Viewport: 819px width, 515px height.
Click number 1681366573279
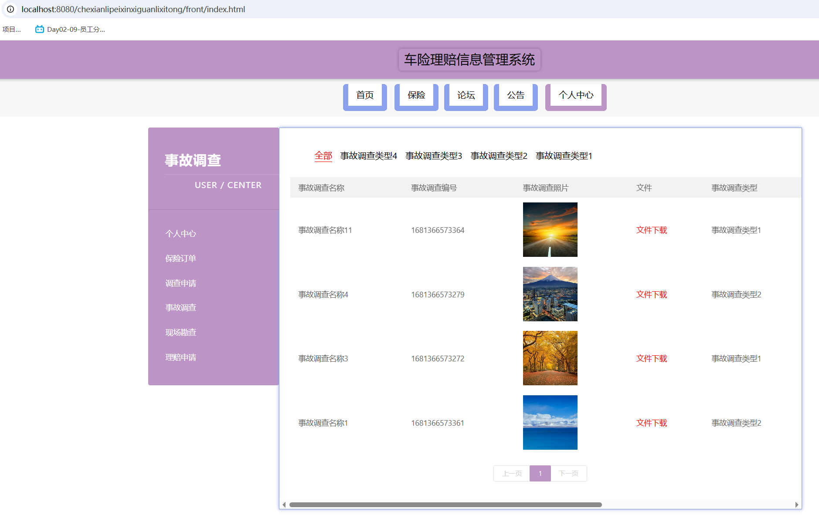pos(438,295)
